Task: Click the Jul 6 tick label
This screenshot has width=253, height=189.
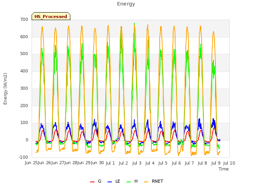Action: click(x=176, y=163)
